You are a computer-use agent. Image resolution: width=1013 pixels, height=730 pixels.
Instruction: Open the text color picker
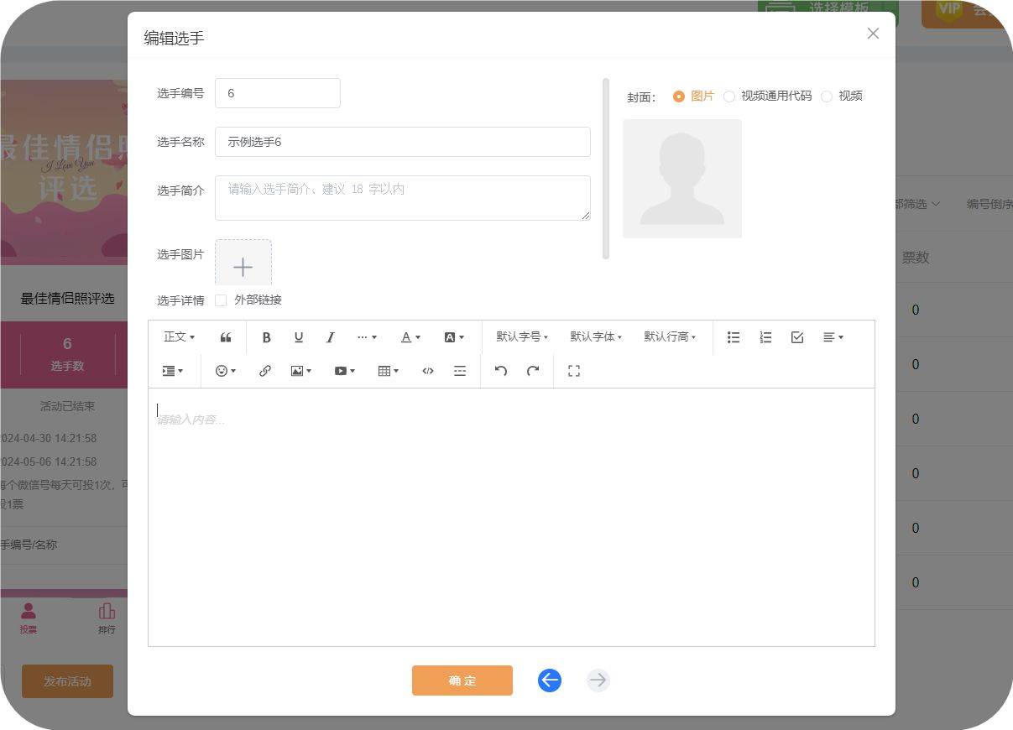point(410,337)
